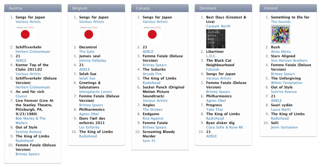323x167 pixels.
Task: Open Arcade Fire artist link
Action: point(152,74)
